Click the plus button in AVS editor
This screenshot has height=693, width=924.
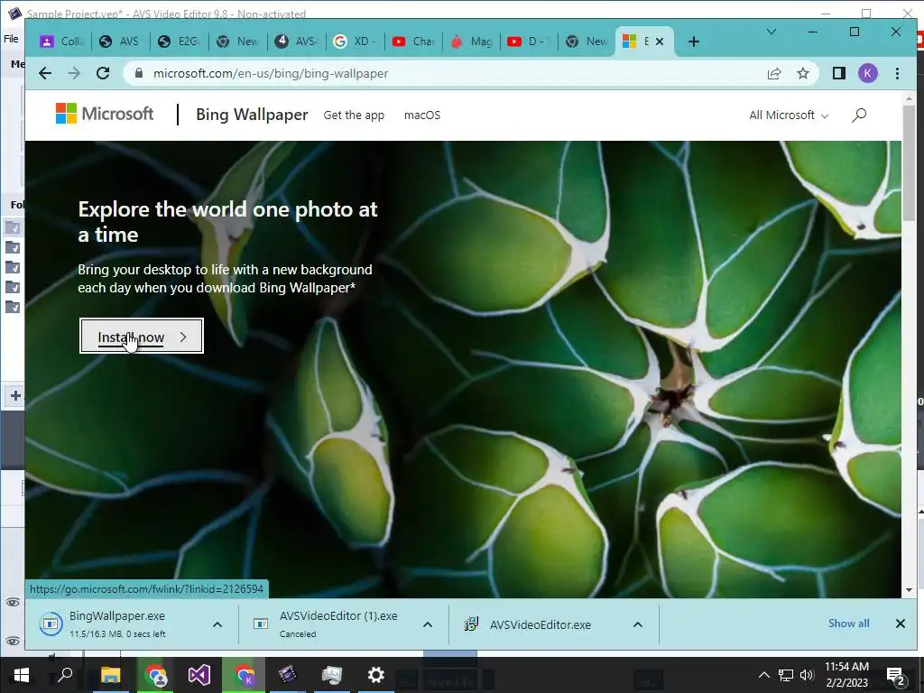click(x=15, y=395)
